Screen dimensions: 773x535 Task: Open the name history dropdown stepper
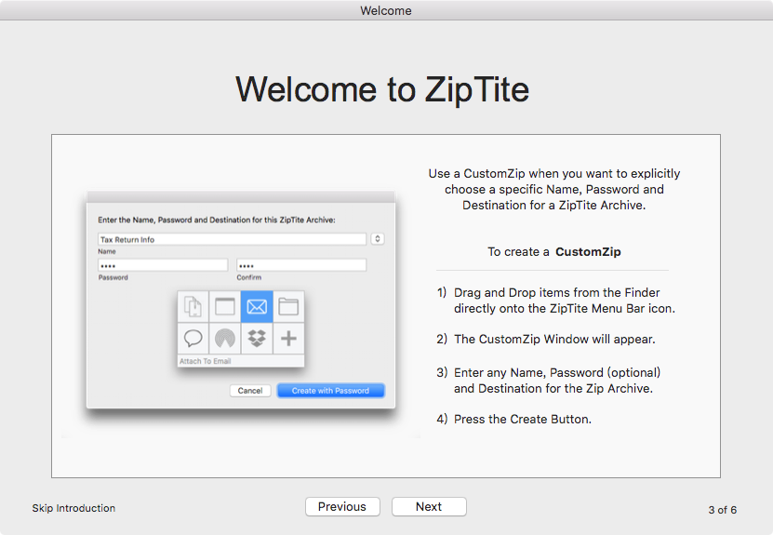[378, 239]
